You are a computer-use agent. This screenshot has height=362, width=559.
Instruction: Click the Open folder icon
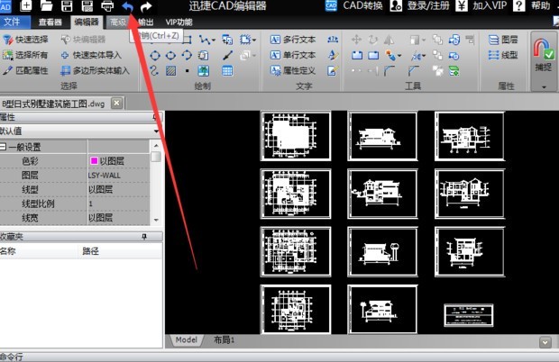coord(46,5)
